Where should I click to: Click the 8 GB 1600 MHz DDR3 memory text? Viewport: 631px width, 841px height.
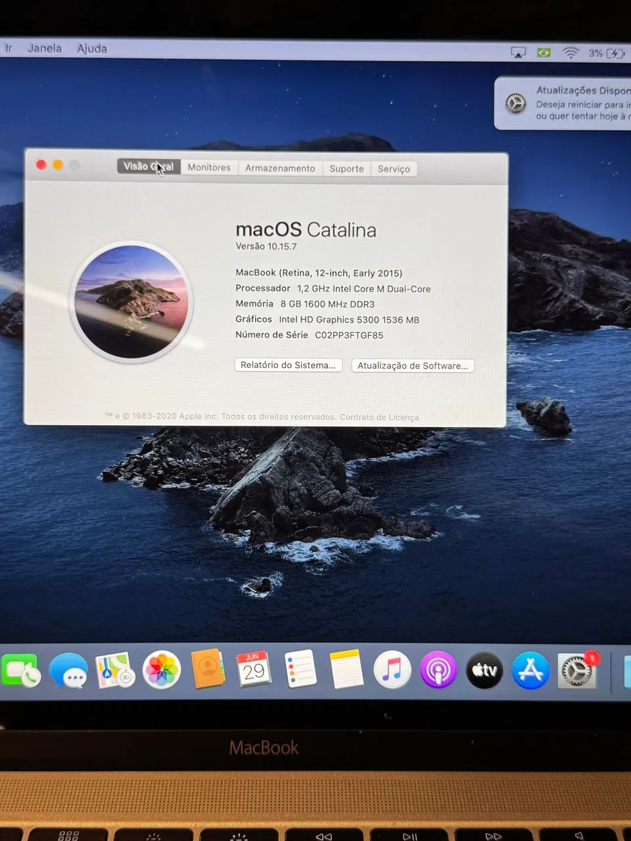(x=327, y=304)
